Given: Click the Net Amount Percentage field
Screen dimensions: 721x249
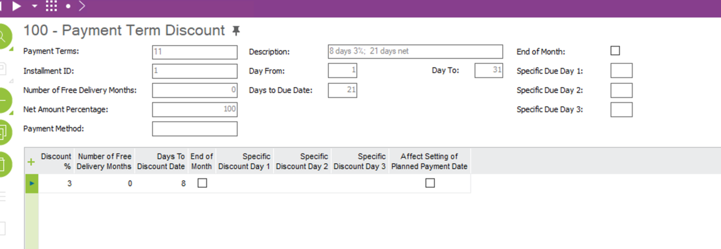Looking at the screenshot, I should click(x=195, y=110).
